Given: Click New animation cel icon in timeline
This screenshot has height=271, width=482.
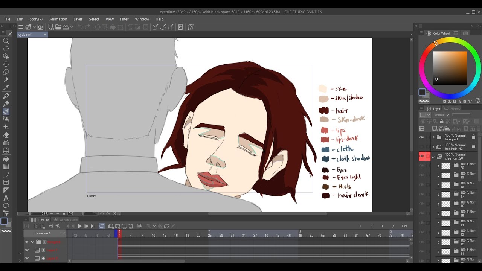Looking at the screenshot, I should [x=111, y=226].
